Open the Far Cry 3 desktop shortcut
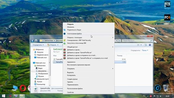The height and width of the screenshot is (98, 174). click(167, 5)
